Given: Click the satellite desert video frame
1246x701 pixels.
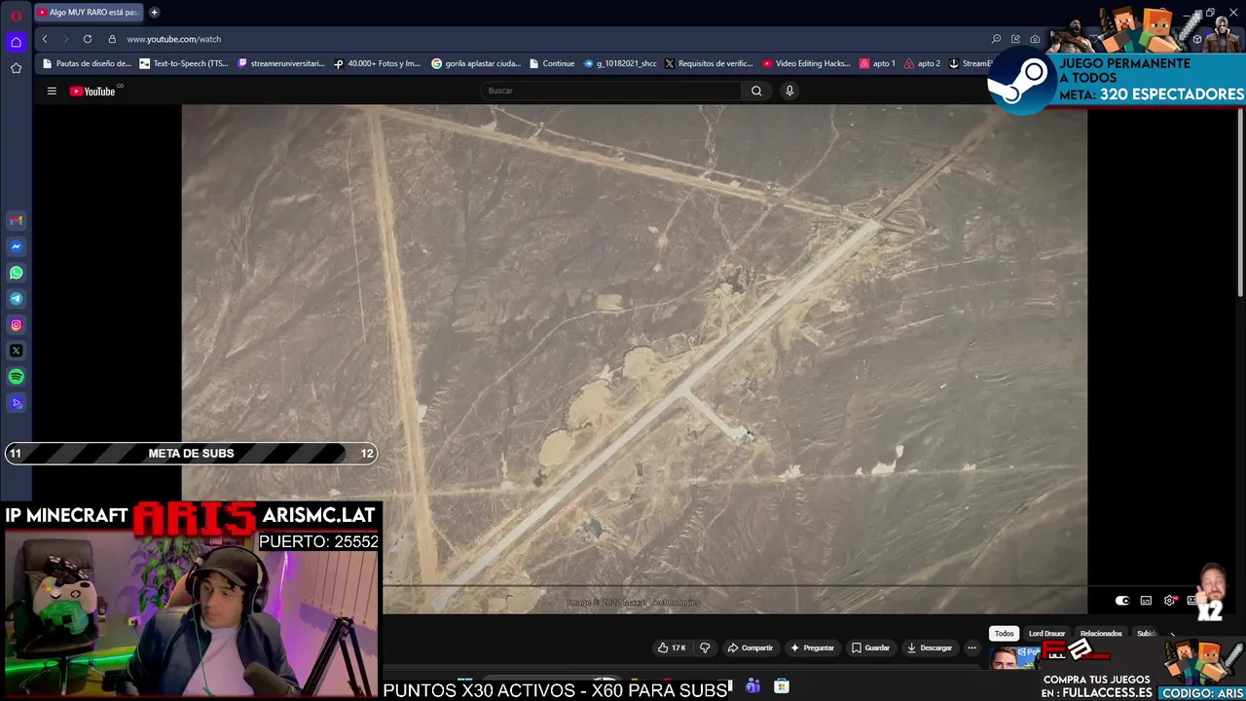Looking at the screenshot, I should tap(634, 359).
